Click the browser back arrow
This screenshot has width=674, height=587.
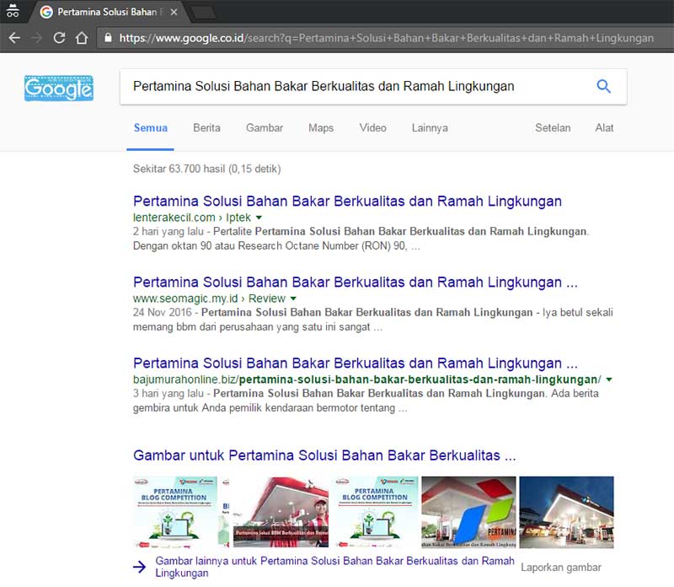pos(14,38)
